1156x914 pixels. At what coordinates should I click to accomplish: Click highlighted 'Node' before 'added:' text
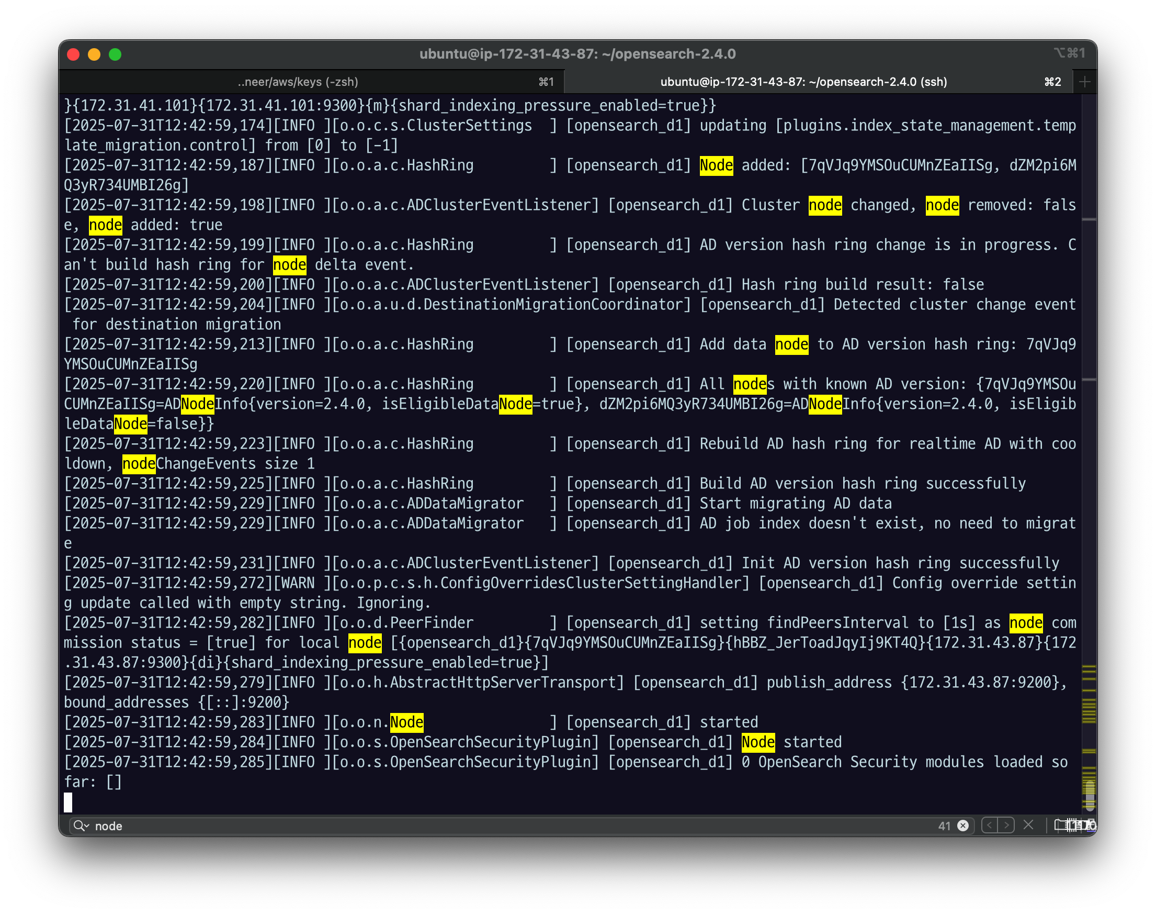716,165
